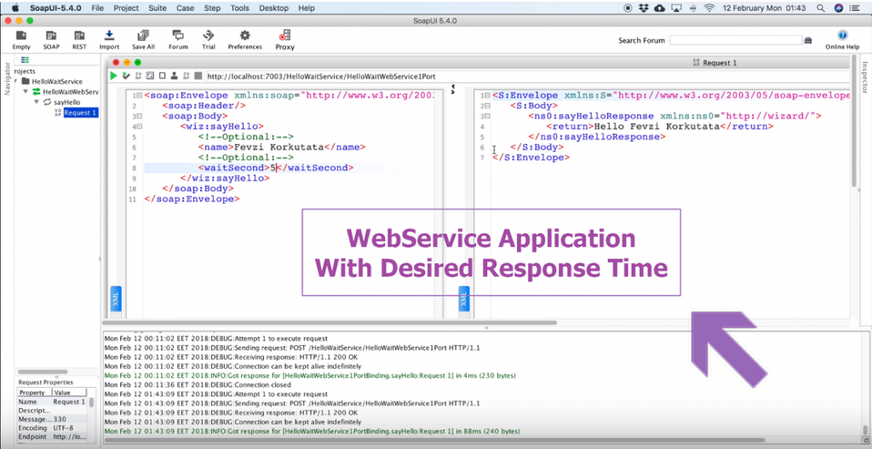
Task: Click the REST project toolbar icon
Action: click(79, 40)
